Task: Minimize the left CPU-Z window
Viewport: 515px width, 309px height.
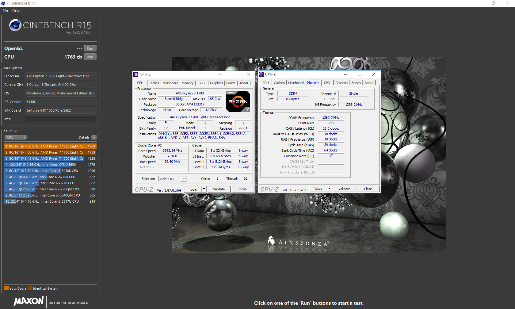Action: point(220,74)
